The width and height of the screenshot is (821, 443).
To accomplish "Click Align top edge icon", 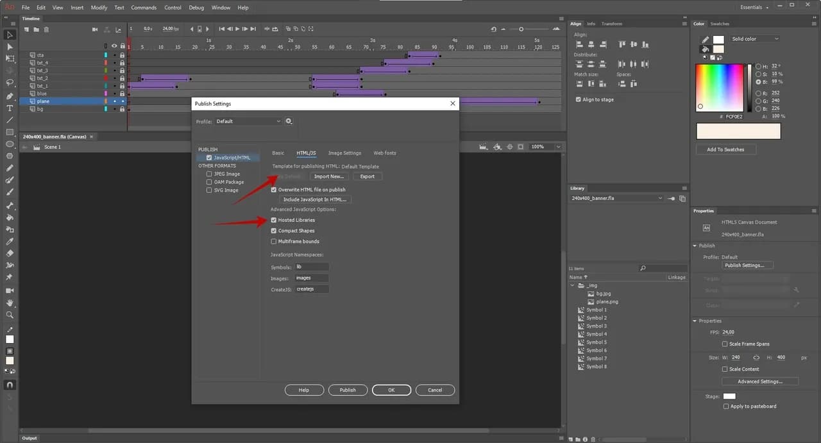I will point(622,44).
